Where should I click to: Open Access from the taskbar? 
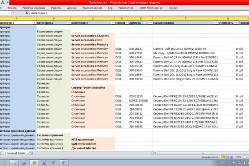44,163
